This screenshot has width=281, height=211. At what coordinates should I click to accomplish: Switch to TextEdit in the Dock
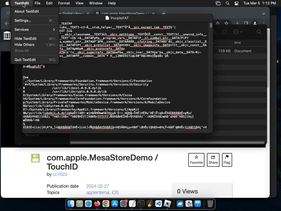(132, 204)
